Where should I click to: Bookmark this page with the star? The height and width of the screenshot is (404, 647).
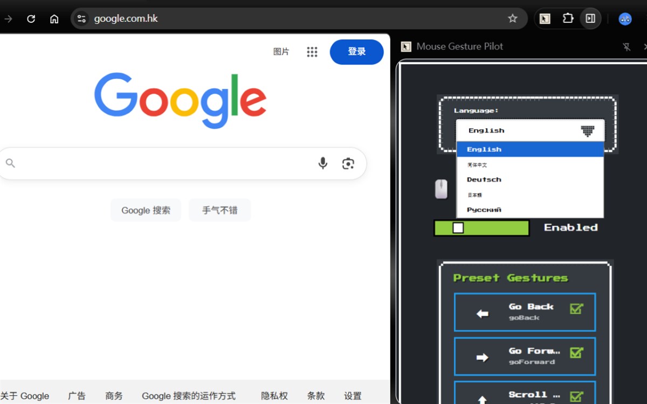(x=512, y=18)
